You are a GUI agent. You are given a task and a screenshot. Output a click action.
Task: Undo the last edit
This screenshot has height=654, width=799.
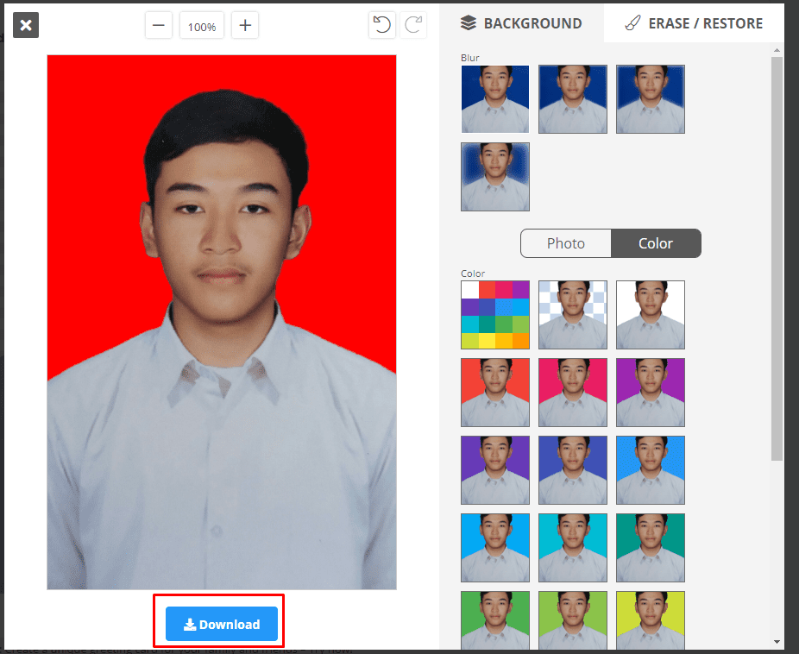click(381, 25)
